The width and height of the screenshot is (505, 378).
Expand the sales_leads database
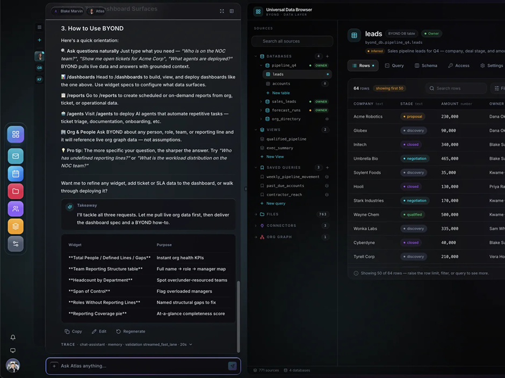tap(261, 101)
